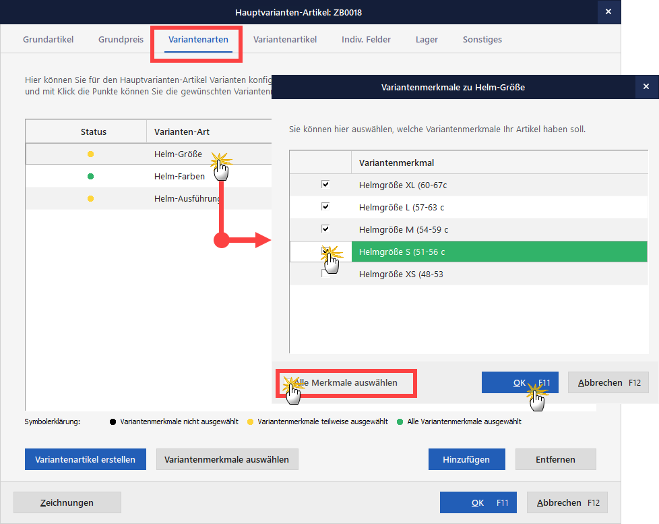
Task: Enable the Helmgröße XS checkbox
Action: pyautogui.click(x=325, y=273)
